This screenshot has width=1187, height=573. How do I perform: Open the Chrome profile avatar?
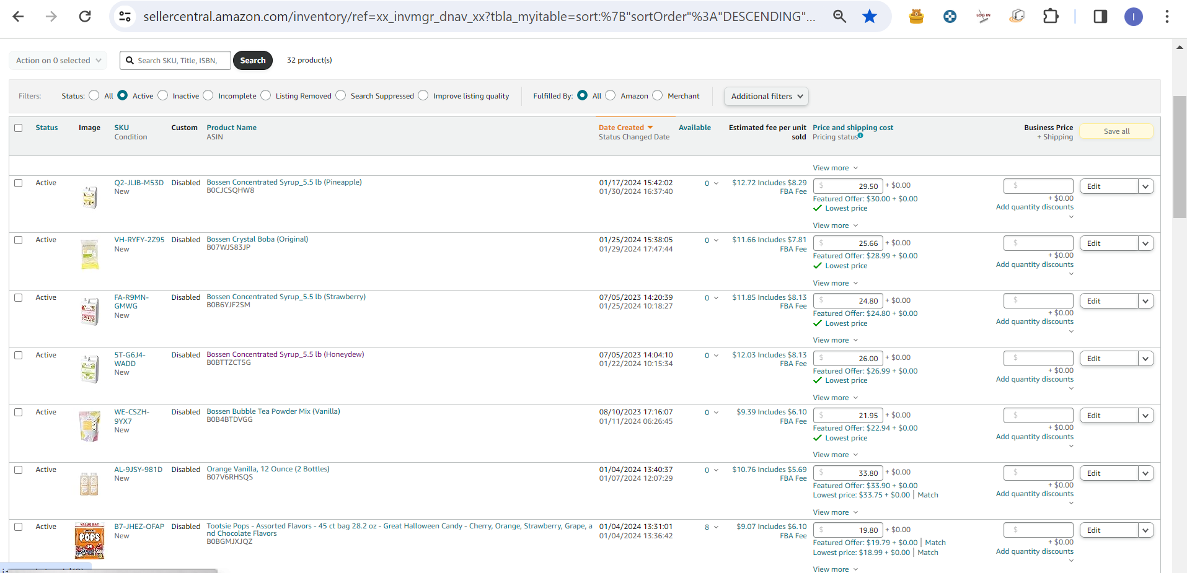(1134, 17)
